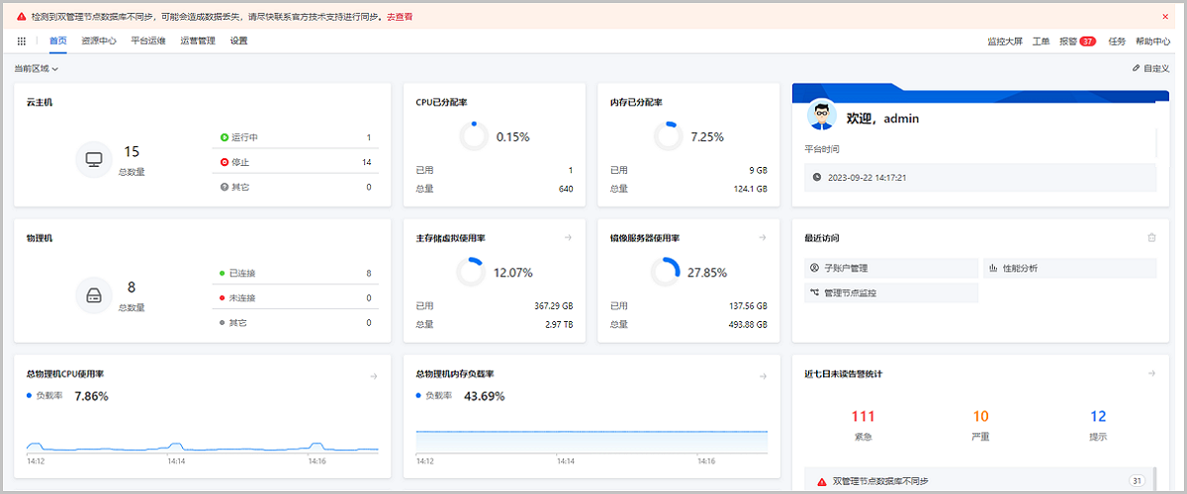Open the 报警 notifications with 37 badge
The width and height of the screenshot is (1187, 494).
[x=1076, y=41]
